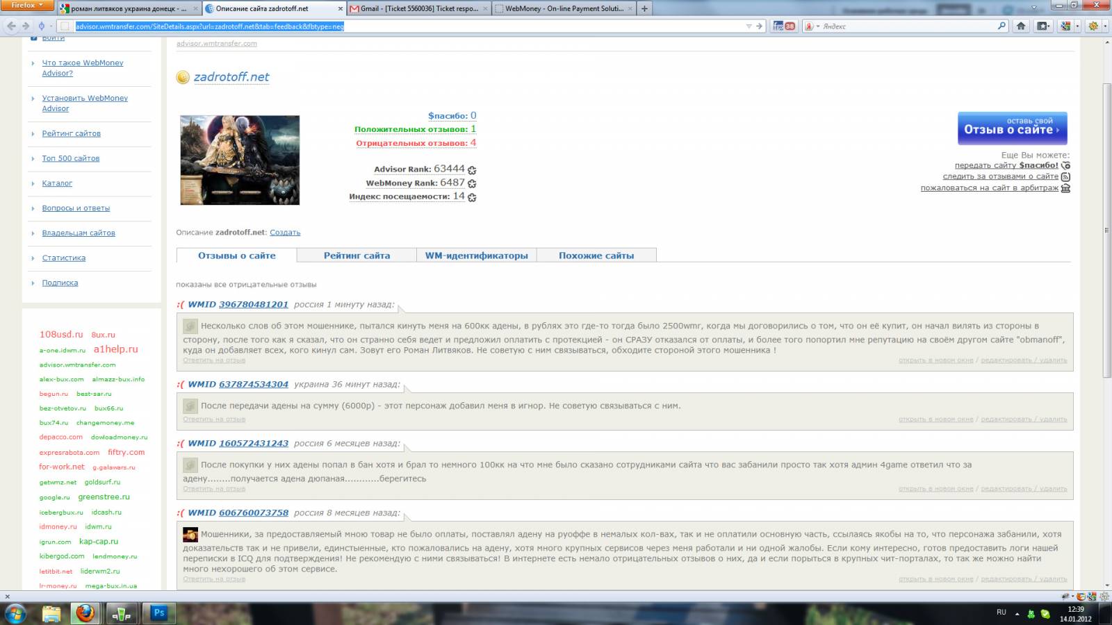Click the arbitration building icon

[x=1065, y=187]
